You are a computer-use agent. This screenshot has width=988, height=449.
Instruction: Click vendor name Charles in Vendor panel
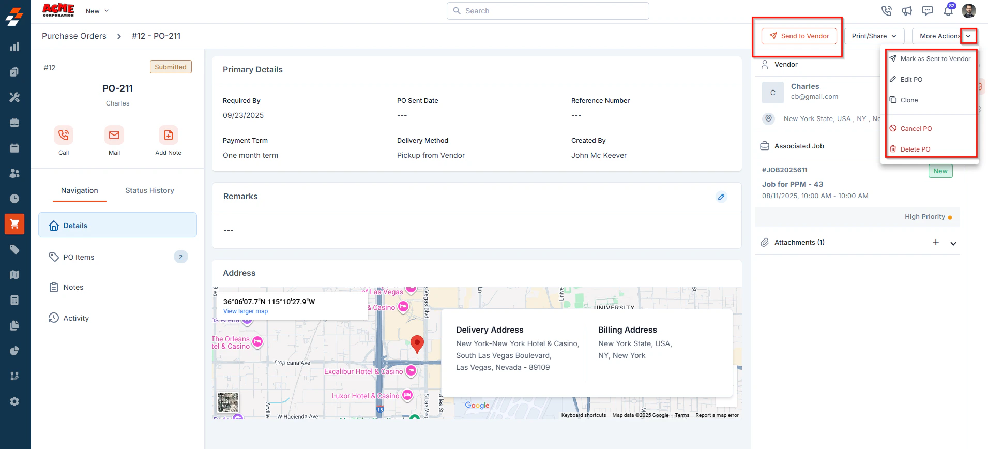805,86
